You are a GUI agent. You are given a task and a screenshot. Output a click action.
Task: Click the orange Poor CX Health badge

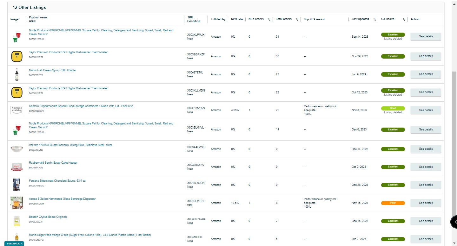(x=393, y=203)
